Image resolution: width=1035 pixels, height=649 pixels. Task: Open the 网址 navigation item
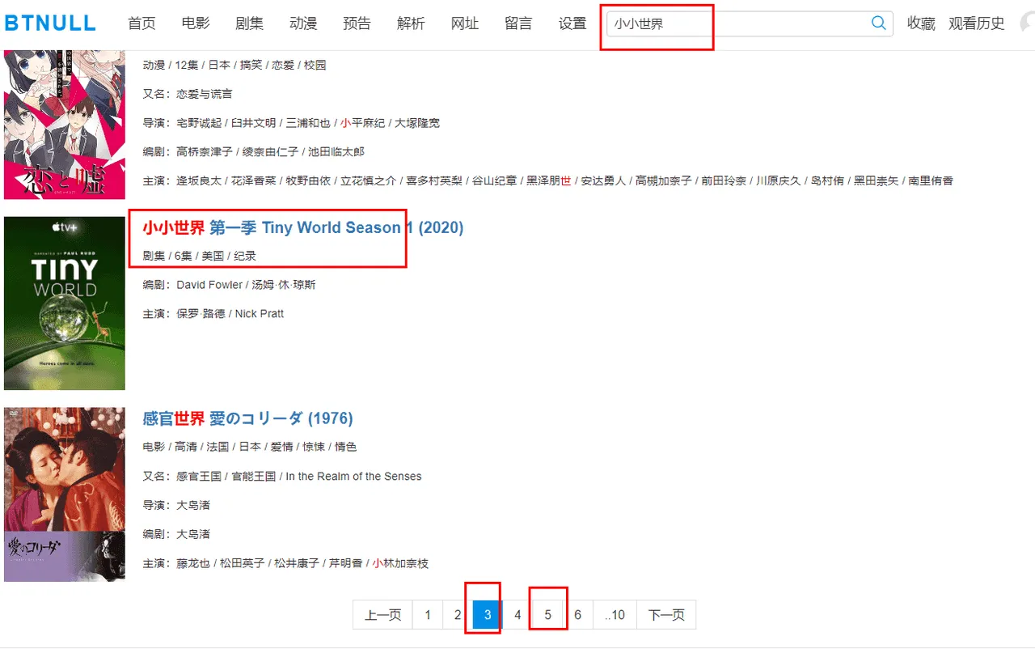(x=465, y=23)
